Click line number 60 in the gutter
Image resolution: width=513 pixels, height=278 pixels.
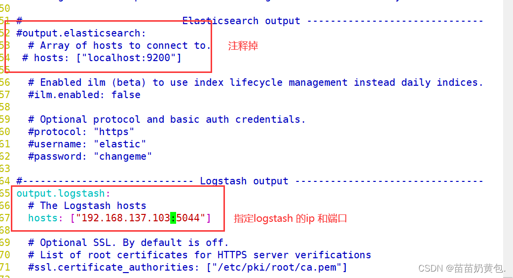(5, 132)
